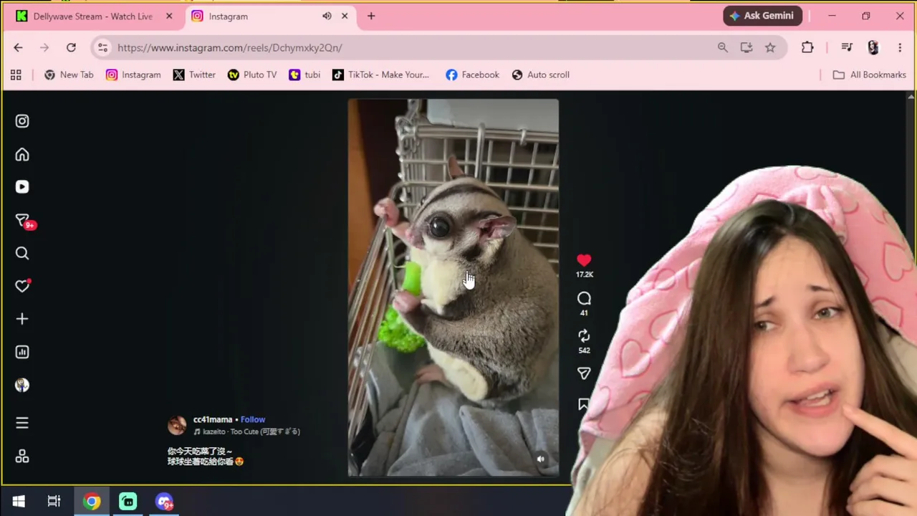Screen dimensions: 917x516
Task: Repost the sugar glider reel
Action: pyautogui.click(x=584, y=336)
